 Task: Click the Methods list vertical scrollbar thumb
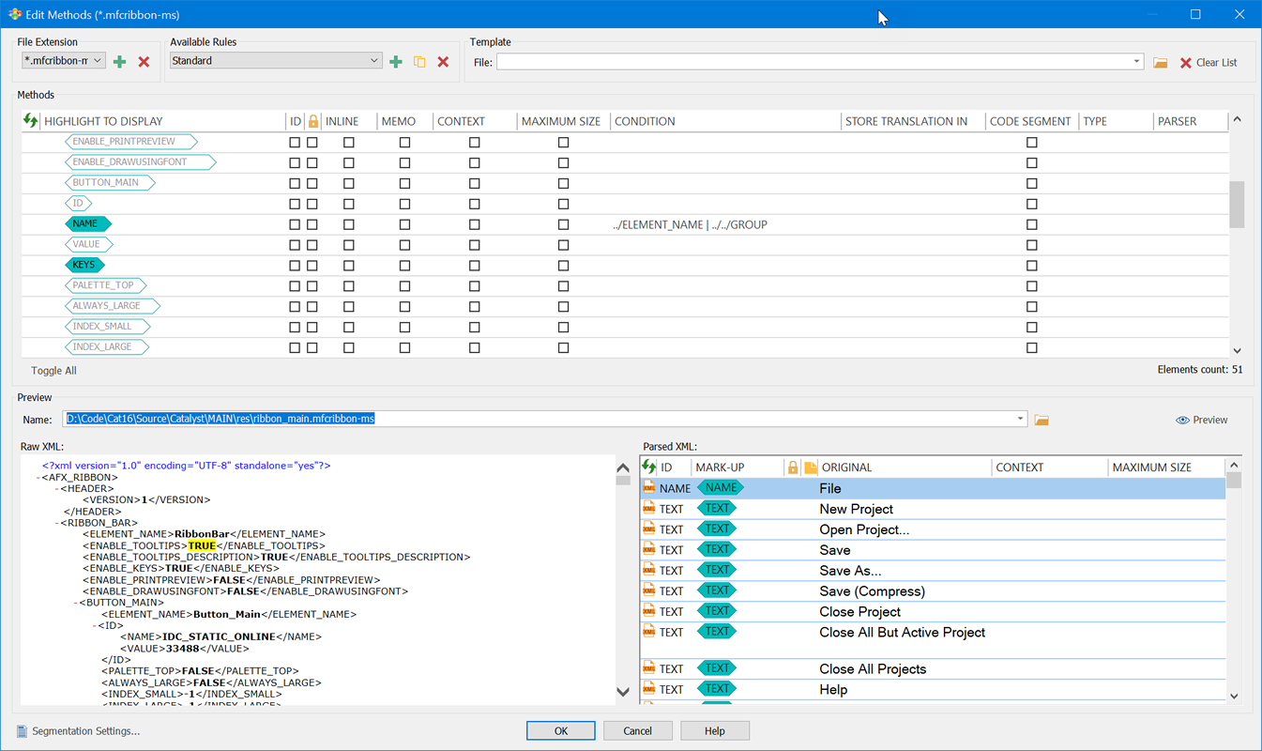[x=1237, y=204]
